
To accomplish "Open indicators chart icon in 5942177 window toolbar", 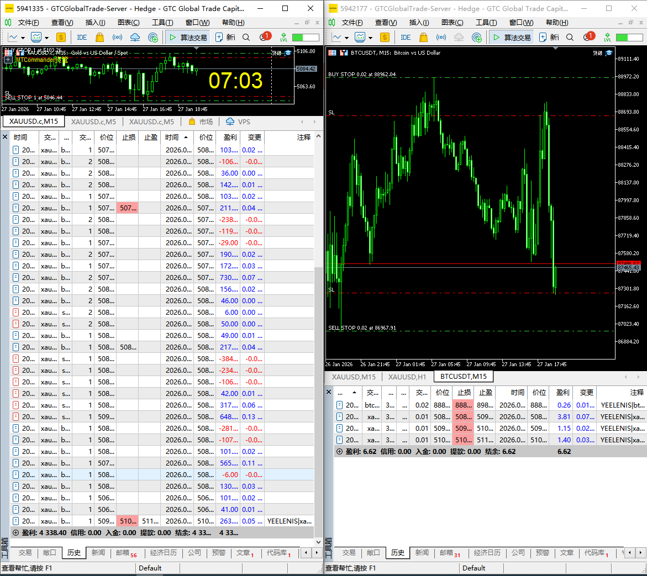I will (x=360, y=38).
